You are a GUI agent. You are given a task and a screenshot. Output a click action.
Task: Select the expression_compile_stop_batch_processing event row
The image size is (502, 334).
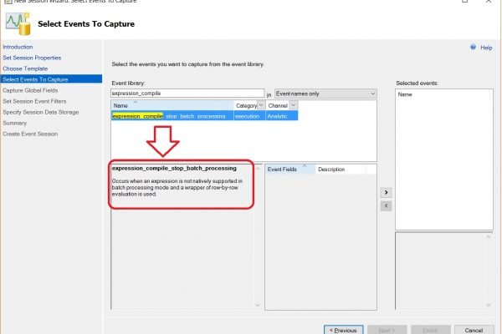pyautogui.click(x=205, y=116)
